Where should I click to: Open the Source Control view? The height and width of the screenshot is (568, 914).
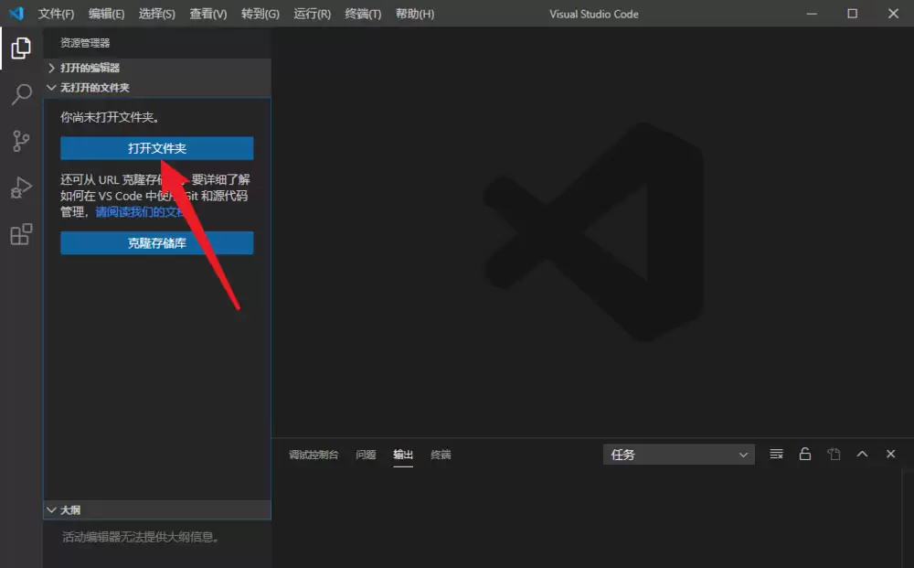pos(21,141)
